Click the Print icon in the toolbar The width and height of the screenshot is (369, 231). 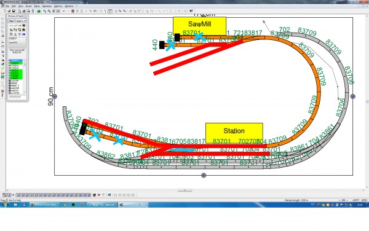click(x=24, y=11)
